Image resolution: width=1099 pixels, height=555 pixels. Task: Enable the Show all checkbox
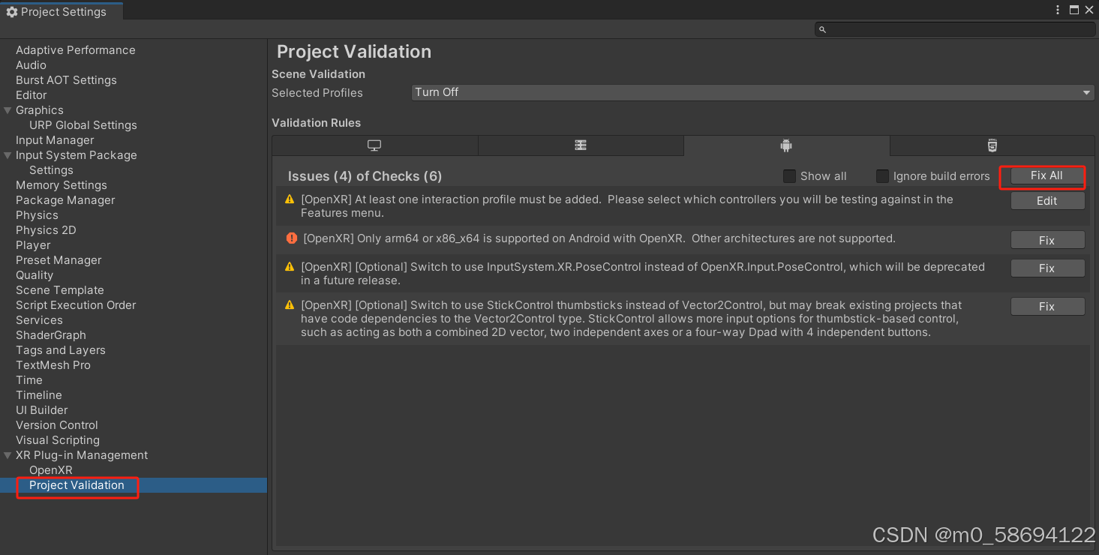point(789,175)
